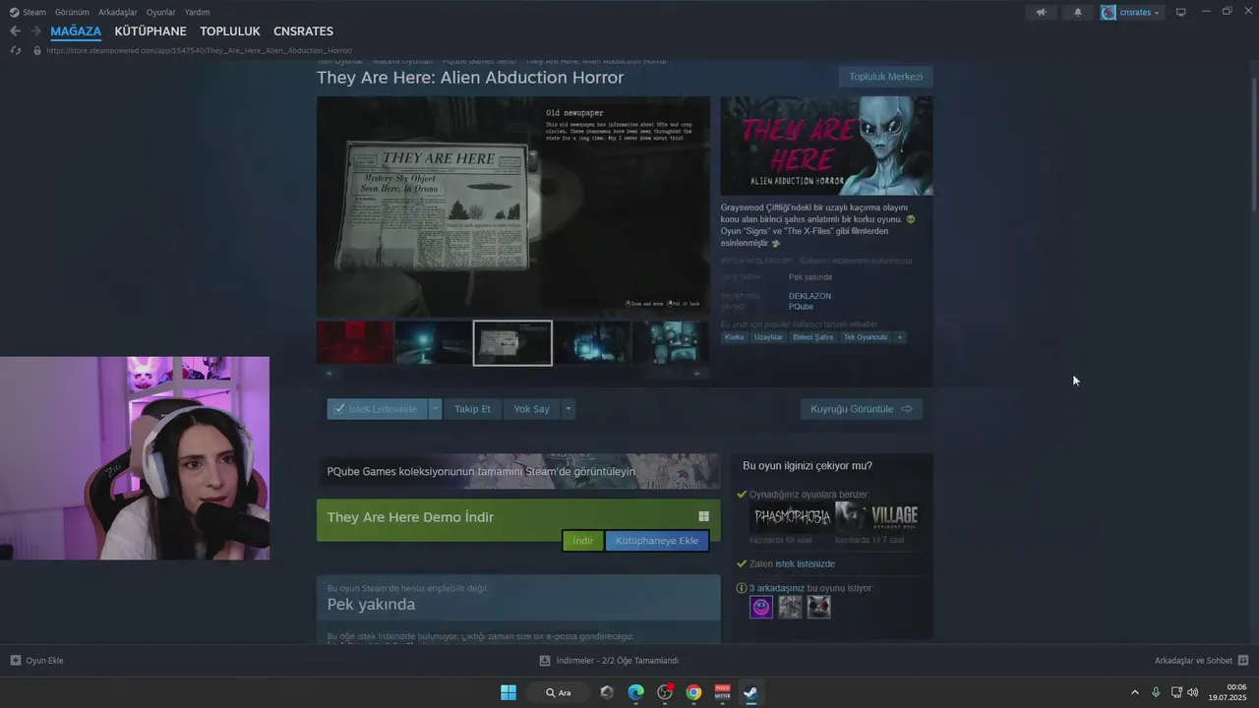1259x708 pixels.
Task: Open the Yardım menu
Action: point(197,12)
